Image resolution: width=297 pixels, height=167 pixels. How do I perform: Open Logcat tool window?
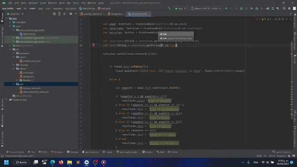[107, 152]
